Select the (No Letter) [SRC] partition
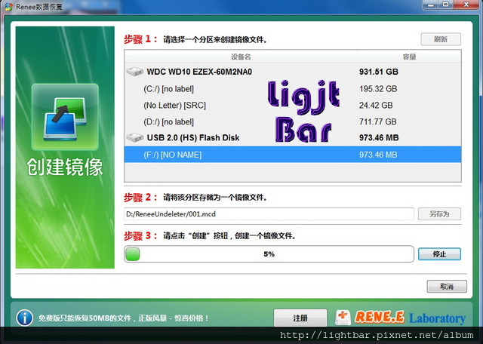 (293, 106)
